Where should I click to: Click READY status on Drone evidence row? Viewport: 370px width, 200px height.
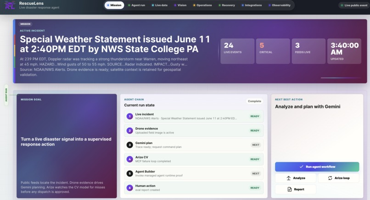[255, 130]
